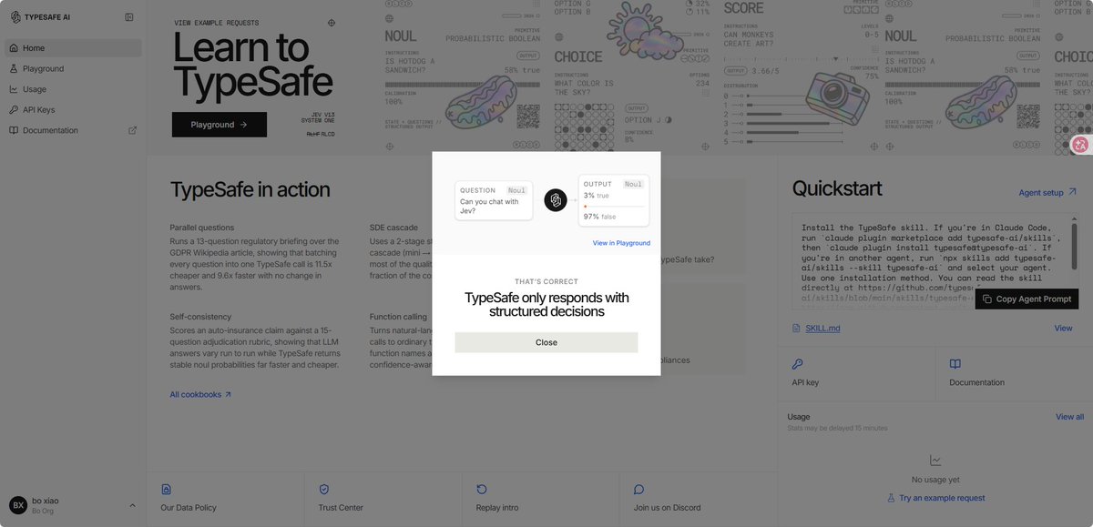
Task: Click the Quickstart heading
Action: [837, 188]
